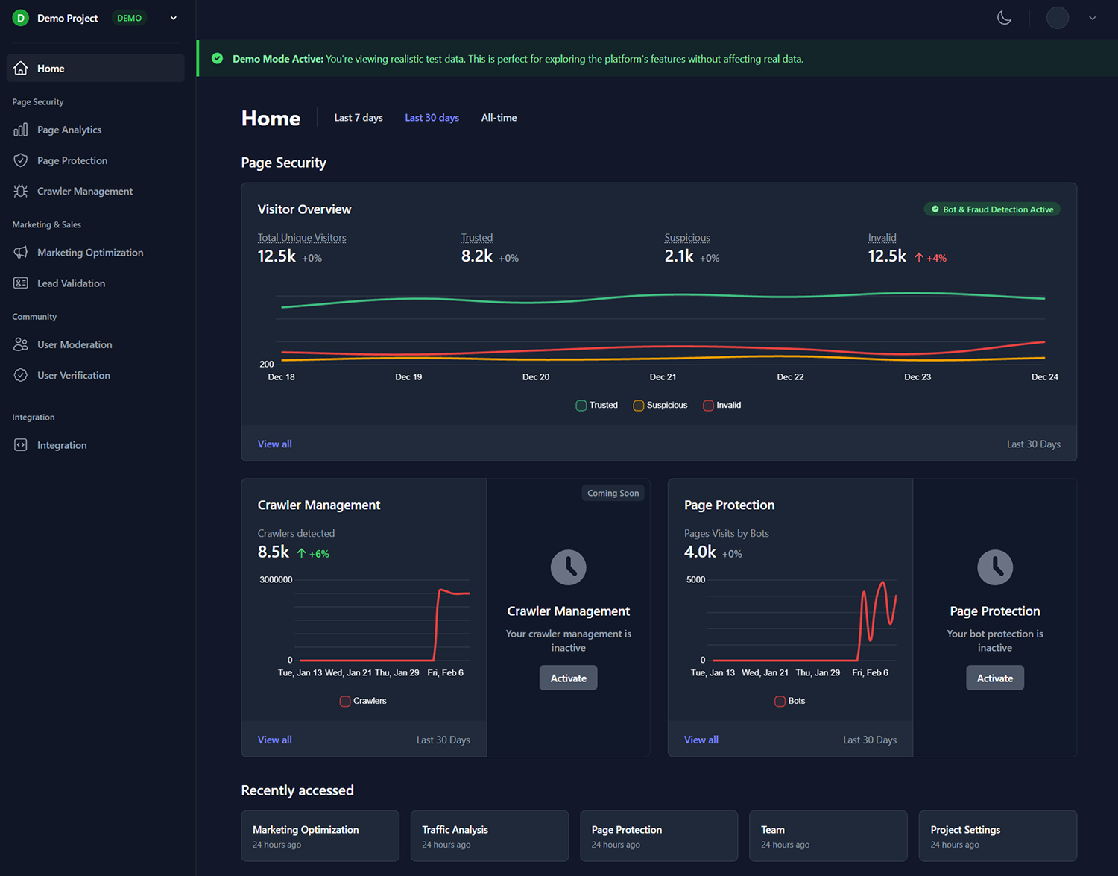Click the User Verification checkmark icon

pos(21,375)
